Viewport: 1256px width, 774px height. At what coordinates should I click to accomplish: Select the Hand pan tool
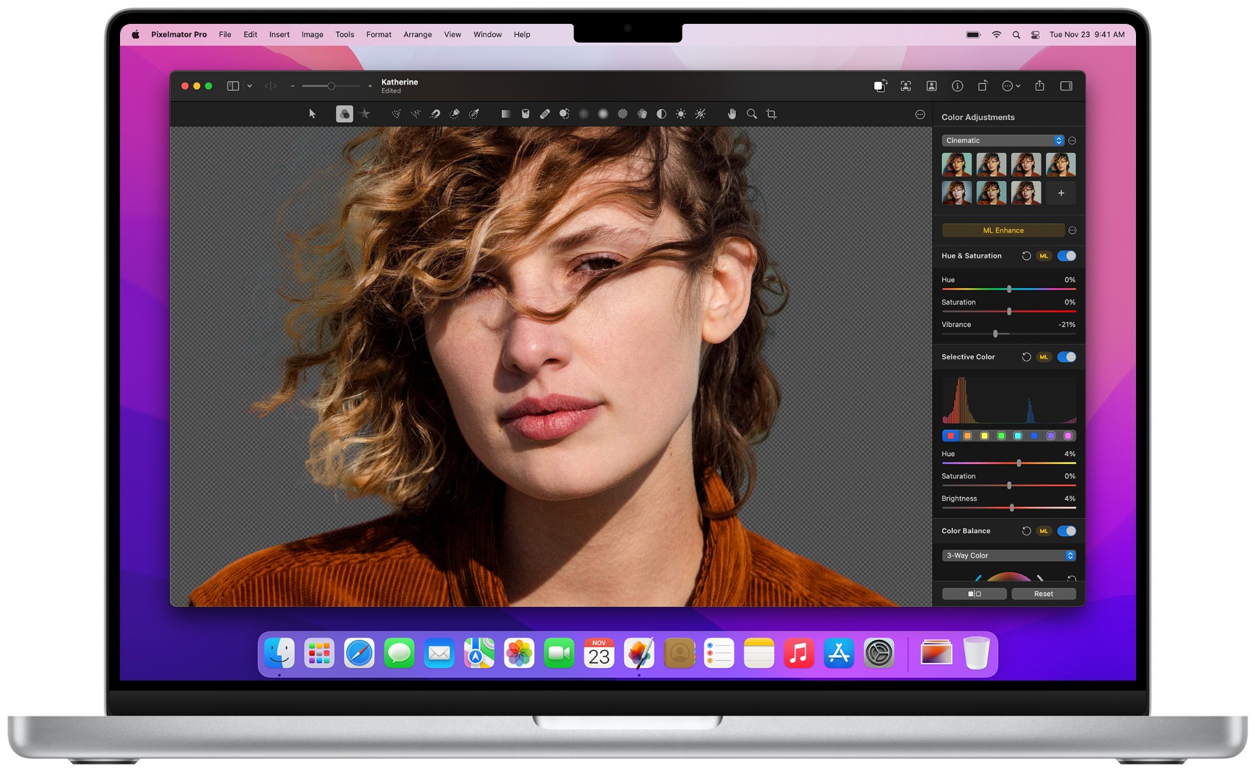732,114
